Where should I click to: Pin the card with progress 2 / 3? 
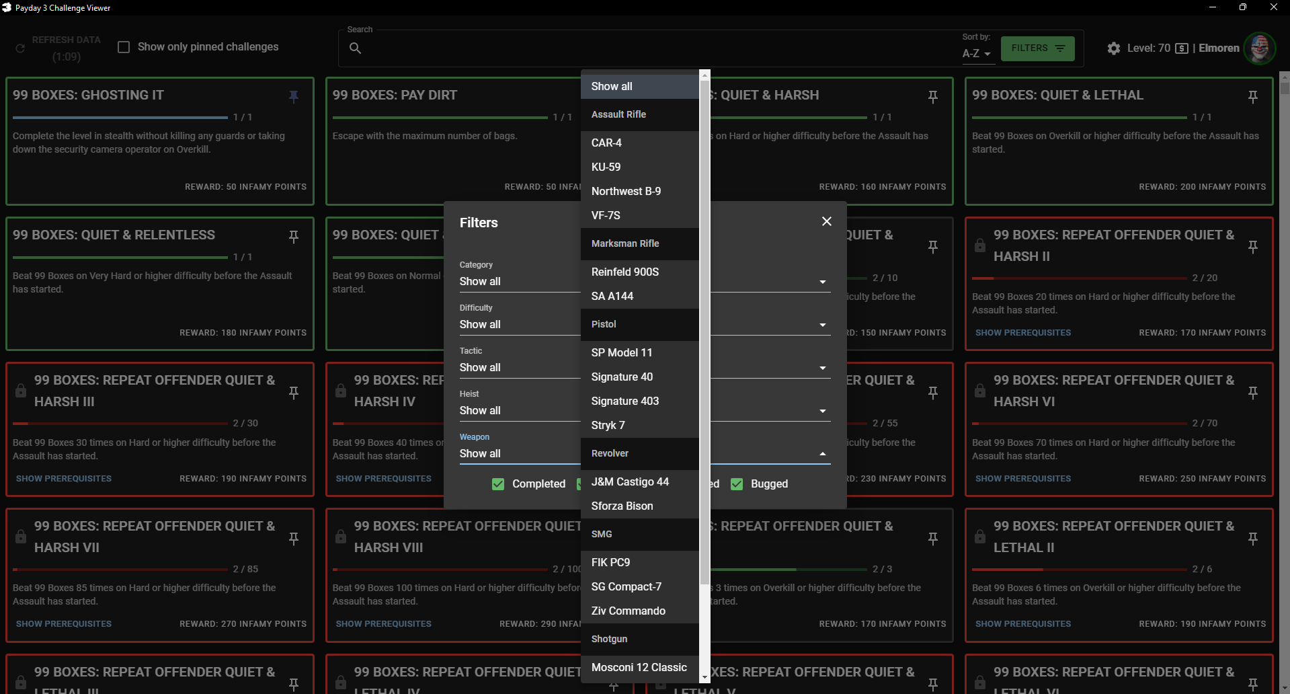(933, 539)
